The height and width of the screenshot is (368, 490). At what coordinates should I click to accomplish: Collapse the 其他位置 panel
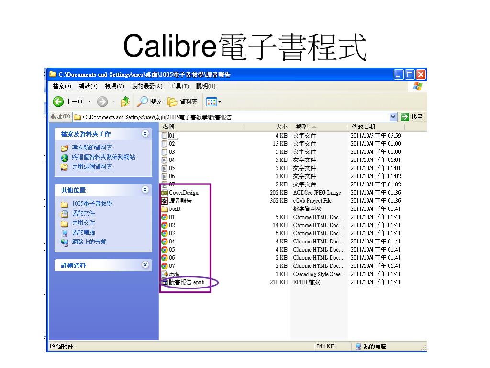[145, 190]
